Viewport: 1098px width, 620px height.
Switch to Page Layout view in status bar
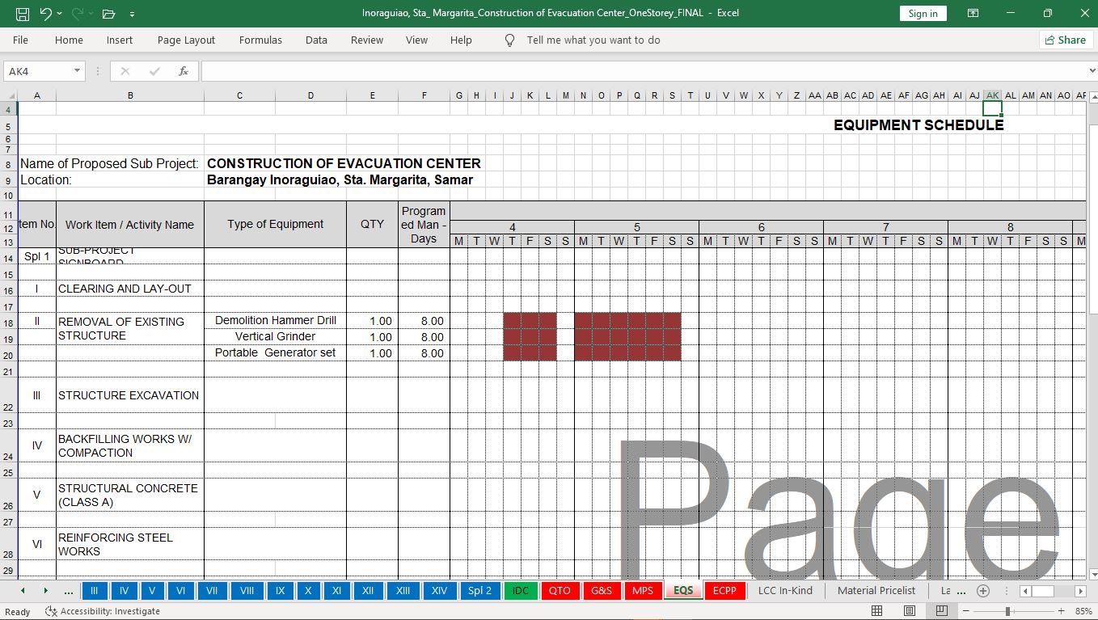[910, 611]
